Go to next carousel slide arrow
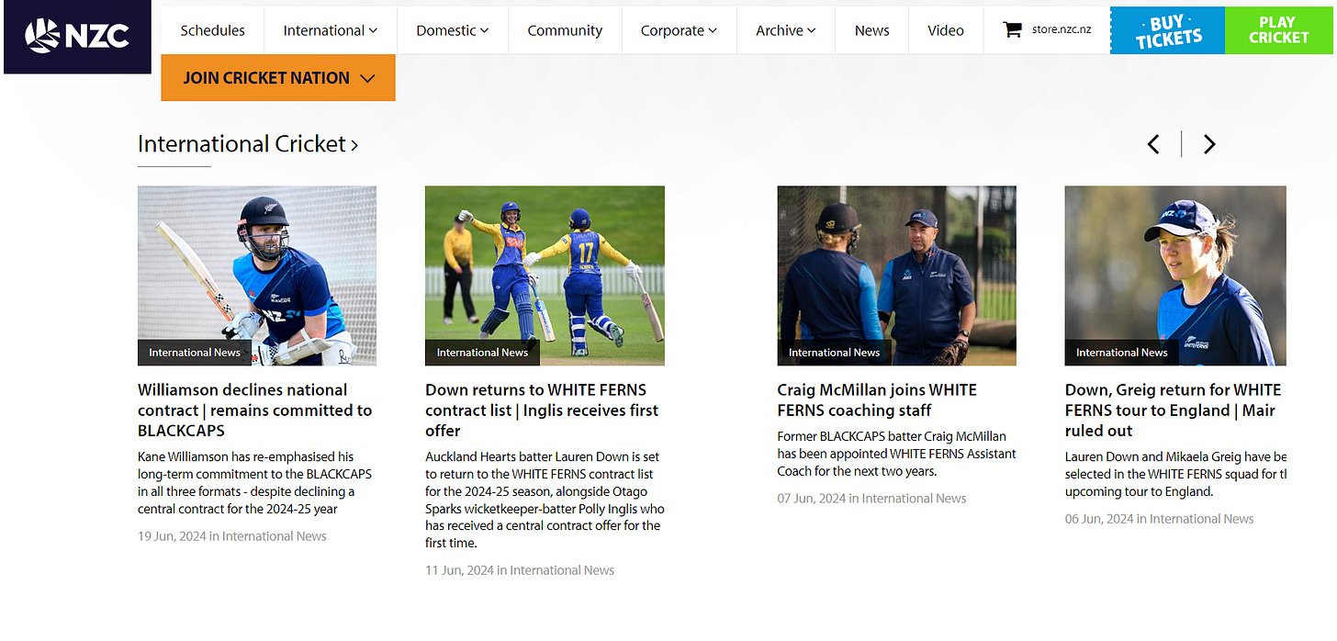The width and height of the screenshot is (1337, 641). click(1209, 144)
